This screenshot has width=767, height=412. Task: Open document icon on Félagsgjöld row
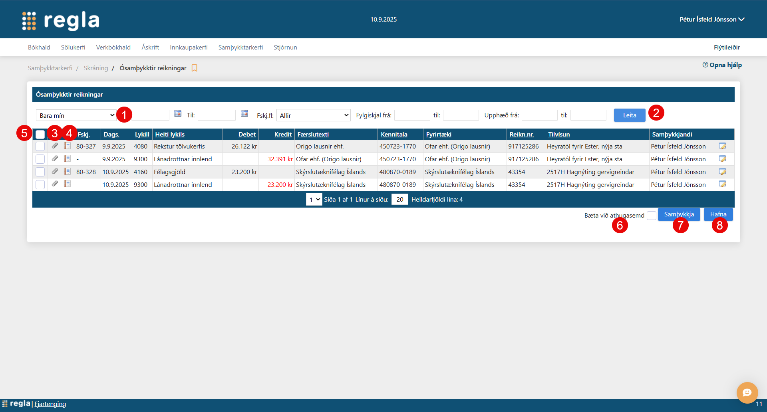(68, 172)
